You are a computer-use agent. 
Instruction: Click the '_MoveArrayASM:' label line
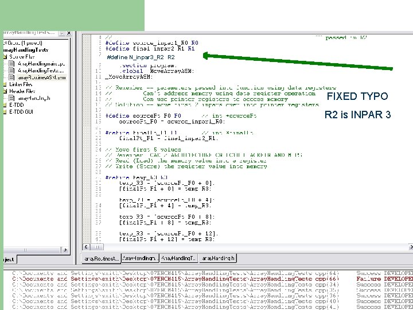click(x=129, y=77)
